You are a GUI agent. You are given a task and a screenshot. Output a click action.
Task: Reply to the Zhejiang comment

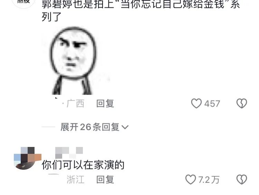point(105,180)
